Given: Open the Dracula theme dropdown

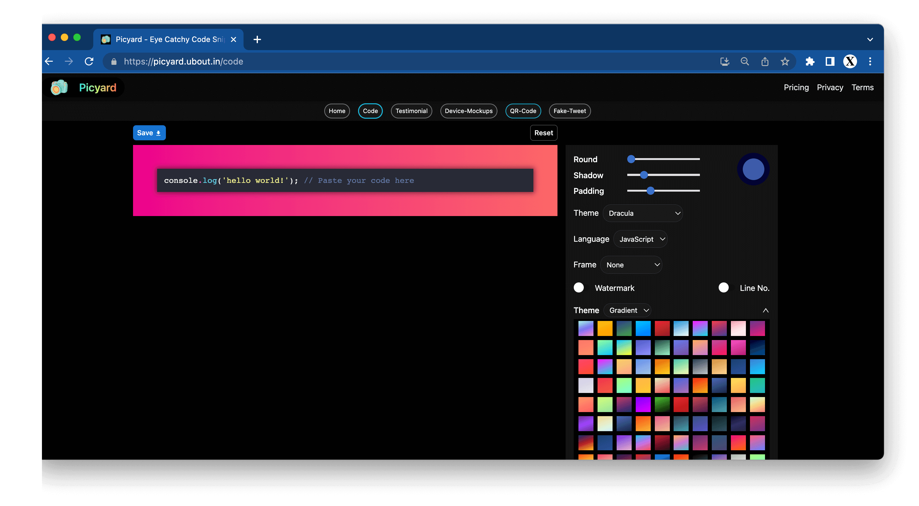Looking at the screenshot, I should coord(643,213).
